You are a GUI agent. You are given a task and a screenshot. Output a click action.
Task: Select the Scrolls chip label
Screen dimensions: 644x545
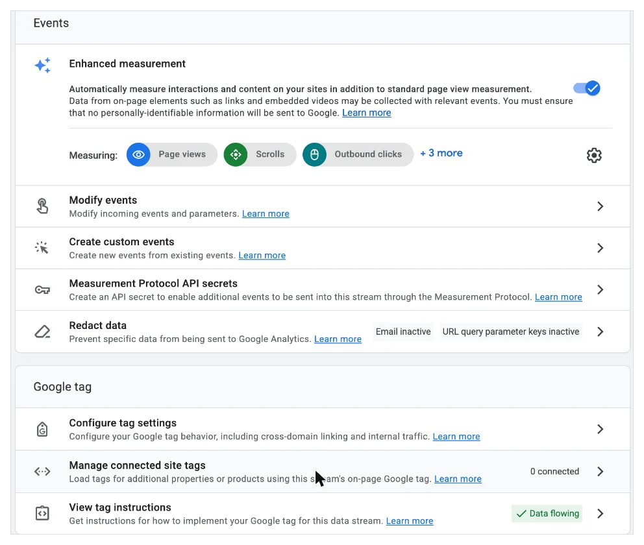(270, 154)
